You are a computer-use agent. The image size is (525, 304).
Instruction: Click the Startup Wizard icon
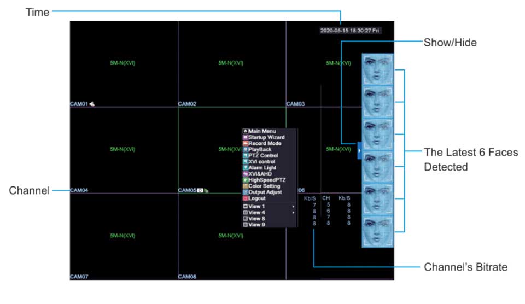click(x=246, y=137)
